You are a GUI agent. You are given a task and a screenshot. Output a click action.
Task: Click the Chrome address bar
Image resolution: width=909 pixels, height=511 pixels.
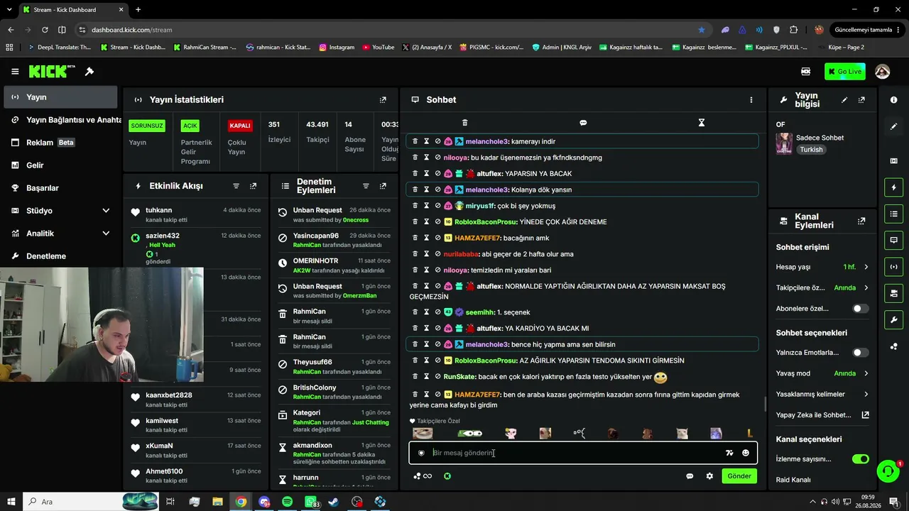point(391,30)
